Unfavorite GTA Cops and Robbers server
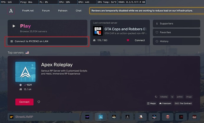The height and width of the screenshot is (123, 204). pyautogui.click(x=128, y=40)
